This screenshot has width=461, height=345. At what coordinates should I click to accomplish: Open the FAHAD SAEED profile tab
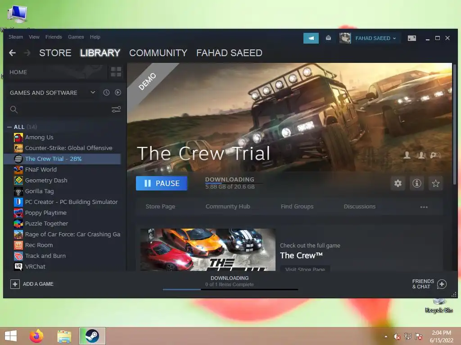[229, 53]
